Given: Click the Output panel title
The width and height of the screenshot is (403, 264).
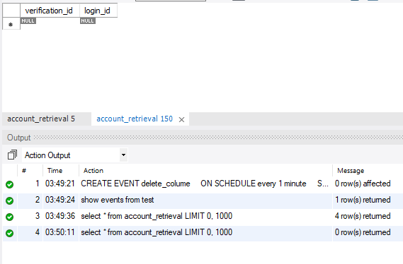Looking at the screenshot, I should pyautogui.click(x=19, y=138).
